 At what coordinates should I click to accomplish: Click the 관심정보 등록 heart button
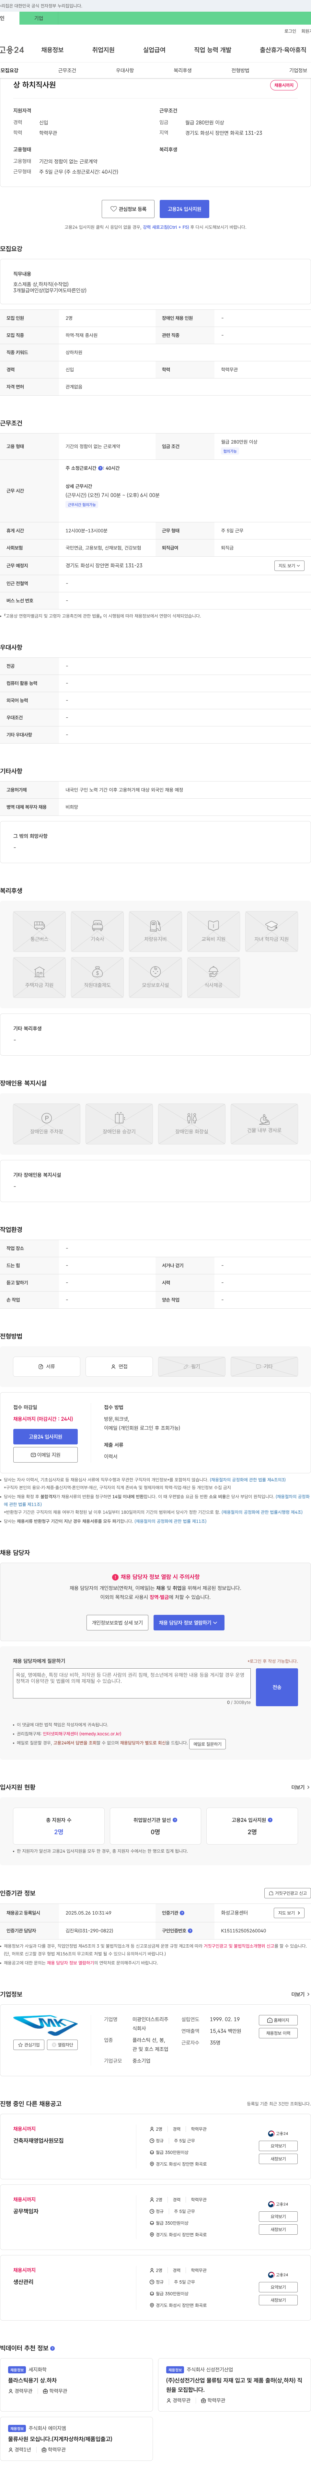click(x=129, y=209)
